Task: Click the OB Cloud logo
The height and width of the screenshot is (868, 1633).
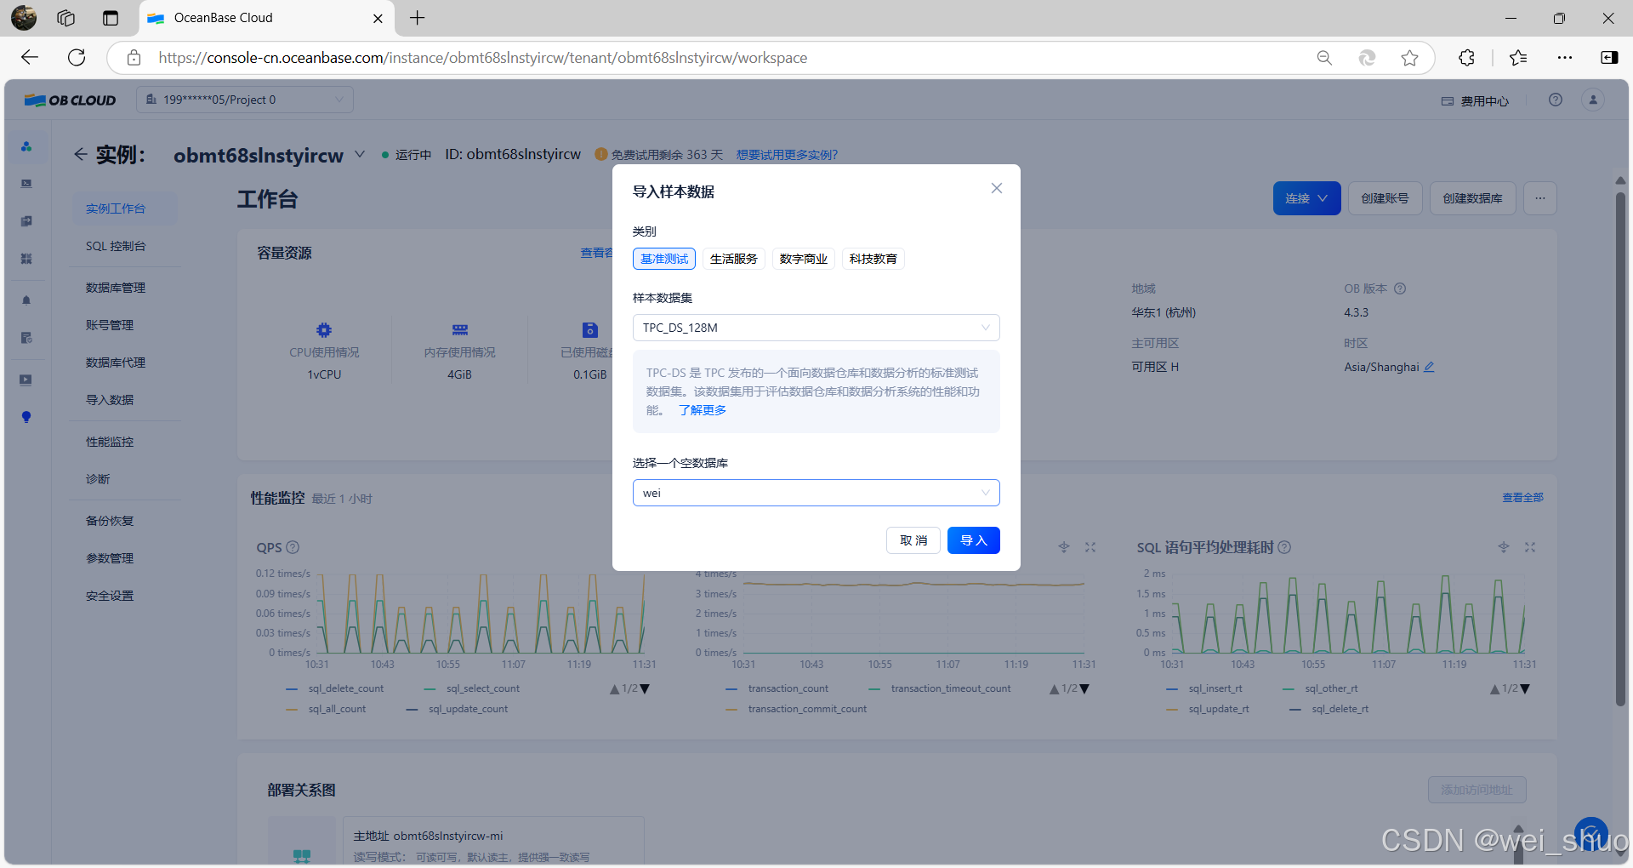Action: tap(71, 100)
